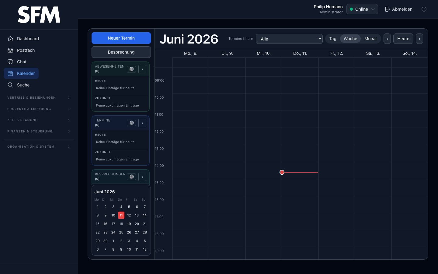Open the Postfach inbox icon
This screenshot has width=438, height=274.
10,50
